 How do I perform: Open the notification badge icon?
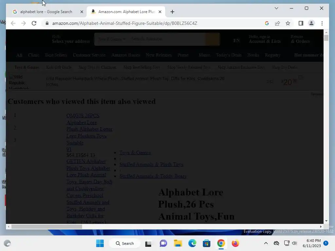(x=326, y=243)
